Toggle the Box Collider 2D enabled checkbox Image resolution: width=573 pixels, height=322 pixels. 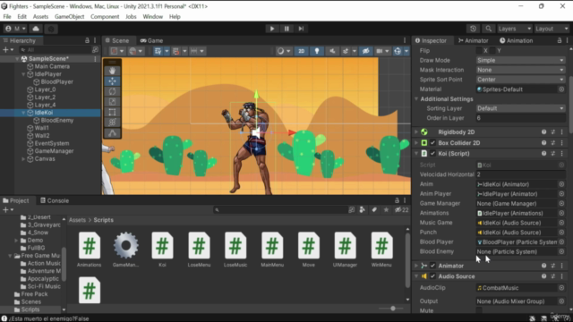coord(432,143)
